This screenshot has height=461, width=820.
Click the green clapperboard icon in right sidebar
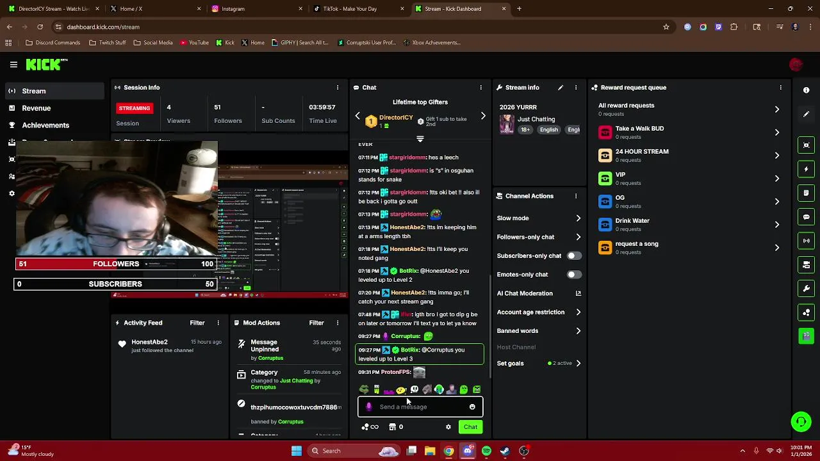click(x=807, y=336)
